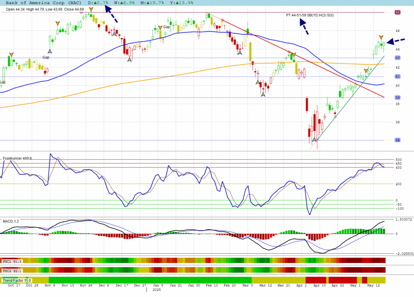The image size is (414, 297).
Task: Click the buy signal marker at the April low near 34
Action: click(x=314, y=139)
